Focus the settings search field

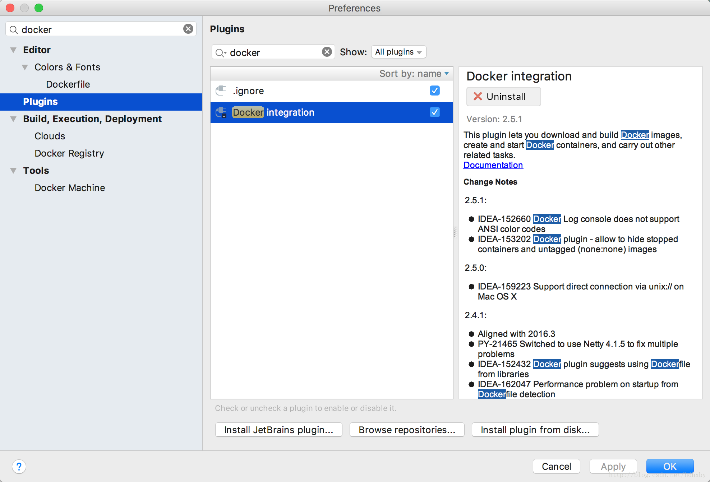coord(101,29)
